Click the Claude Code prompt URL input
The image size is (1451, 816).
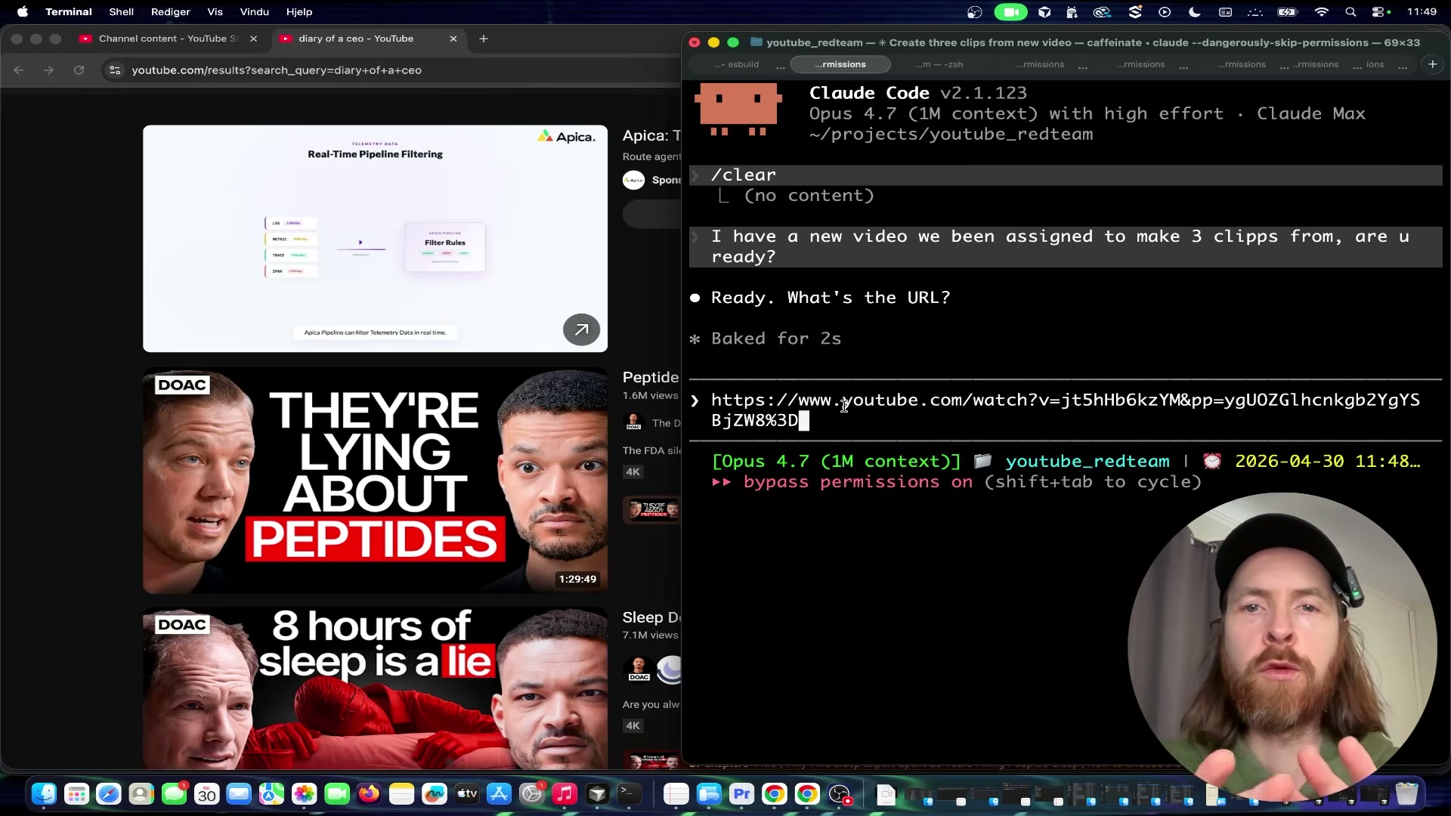(1066, 410)
